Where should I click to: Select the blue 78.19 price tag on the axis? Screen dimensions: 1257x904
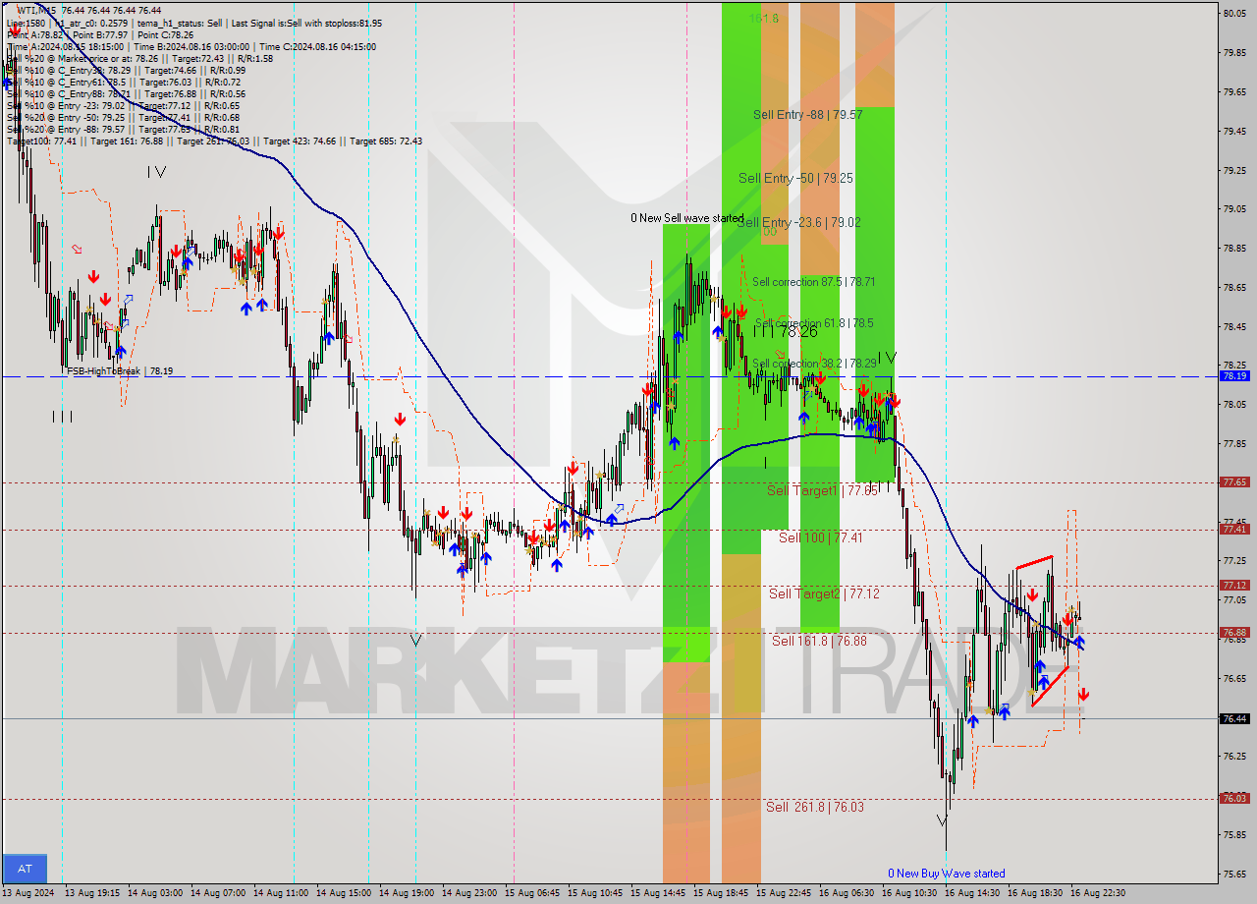[1234, 375]
